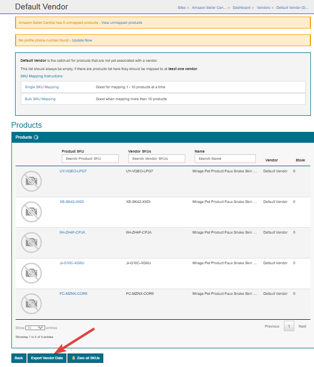Click the Products panel refresh spinner icon
This screenshot has height=367, width=314.
(x=36, y=138)
